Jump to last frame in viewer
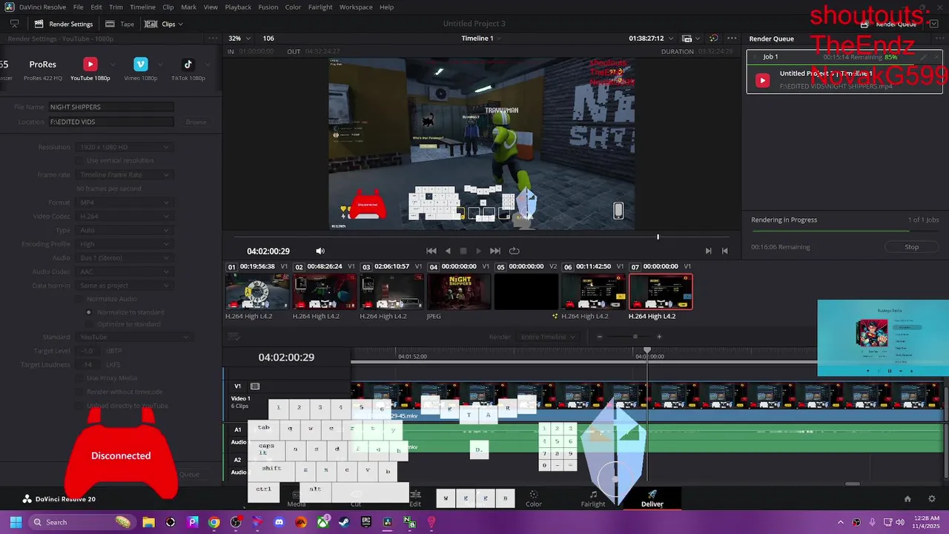 (495, 251)
